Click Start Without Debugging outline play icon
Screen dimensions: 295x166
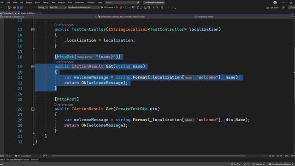(117, 7)
